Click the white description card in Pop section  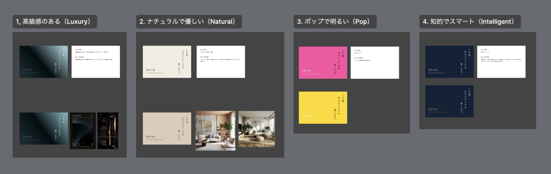click(x=375, y=63)
